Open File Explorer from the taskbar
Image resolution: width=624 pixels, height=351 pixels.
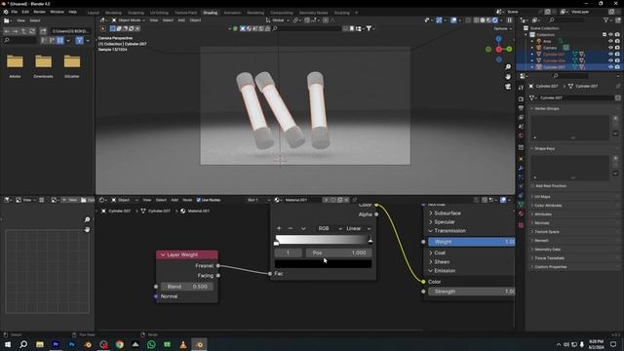[40, 344]
